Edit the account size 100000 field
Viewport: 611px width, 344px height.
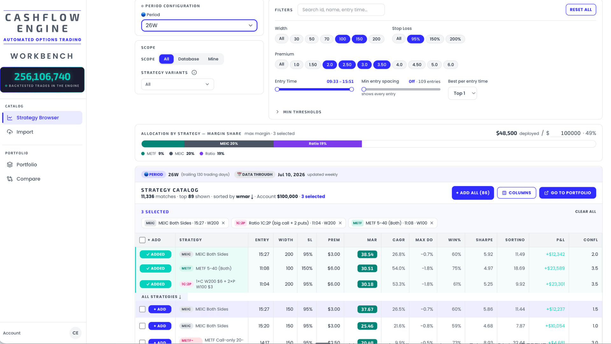pos(566,133)
